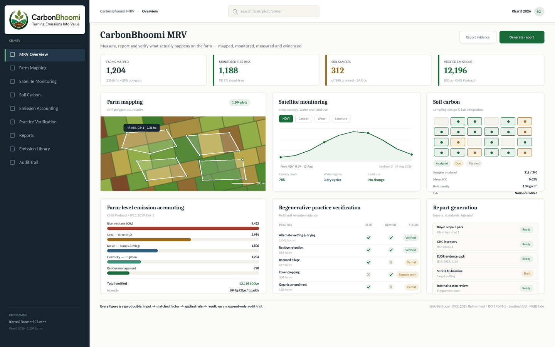
Task: Click the HR-KNL-0341 plot label on map
Action: pos(141,128)
